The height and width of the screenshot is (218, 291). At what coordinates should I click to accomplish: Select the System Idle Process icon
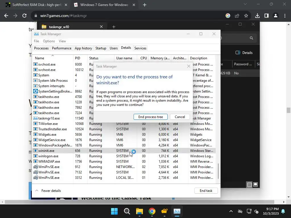tap(36, 80)
